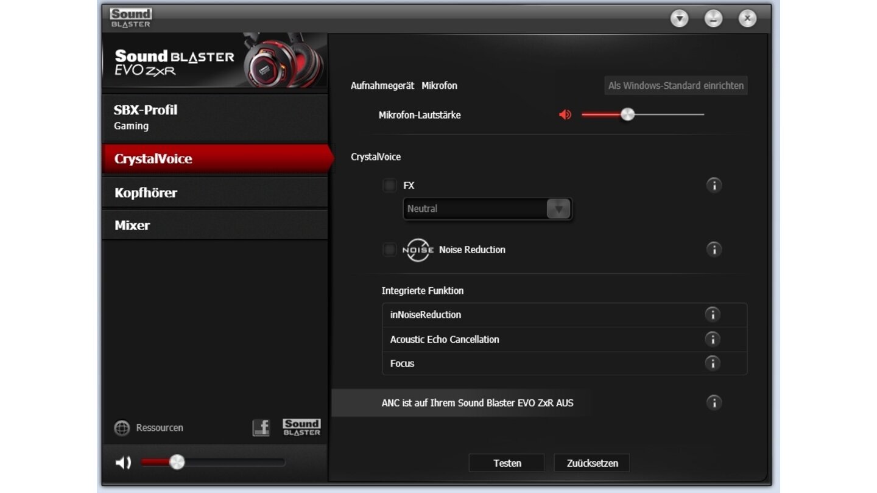Click the Noise Reduction logo icon

[x=418, y=250]
